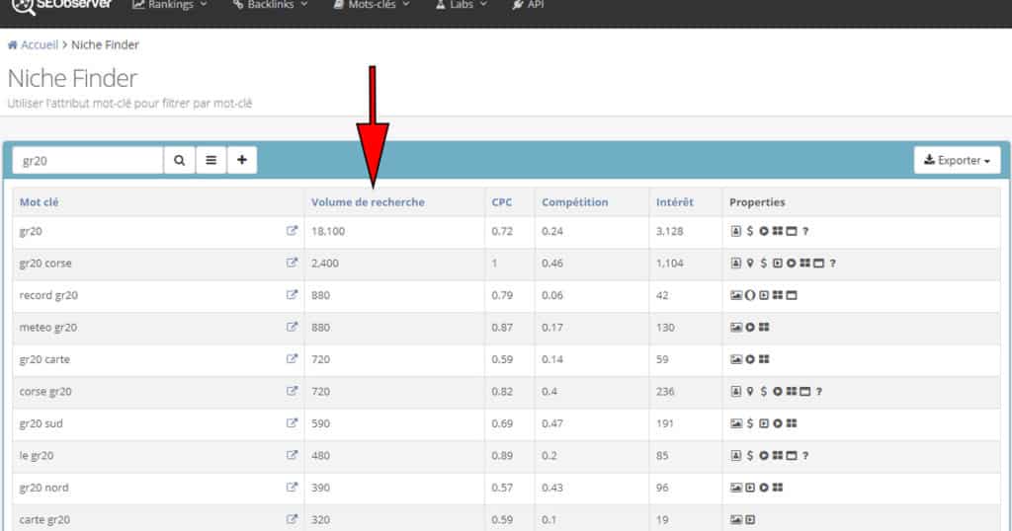1012x531 pixels.
Task: Click map pin icon in gr20 corse row
Action: tap(750, 263)
